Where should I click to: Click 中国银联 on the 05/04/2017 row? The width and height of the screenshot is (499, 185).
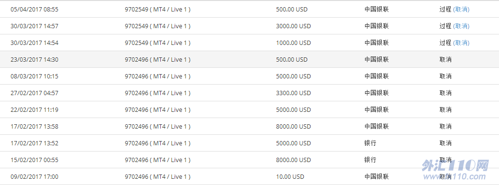(x=377, y=9)
